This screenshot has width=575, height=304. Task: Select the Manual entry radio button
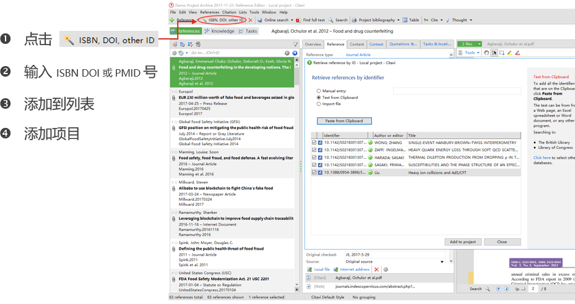319,91
